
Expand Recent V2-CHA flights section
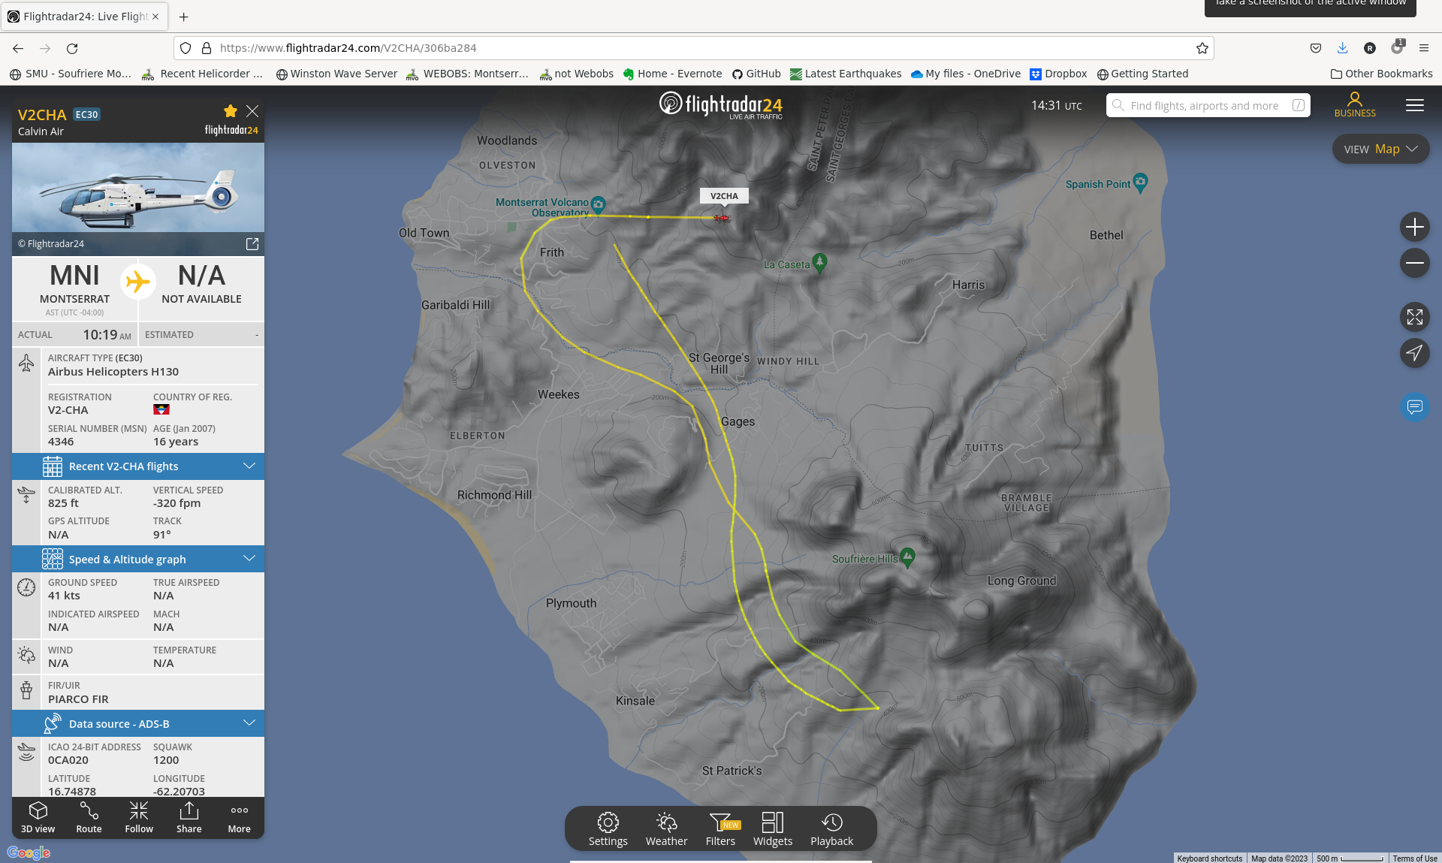click(x=138, y=466)
